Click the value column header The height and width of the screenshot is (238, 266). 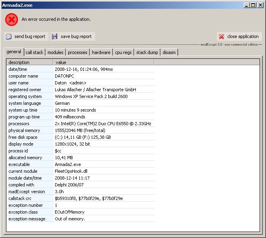104,62
